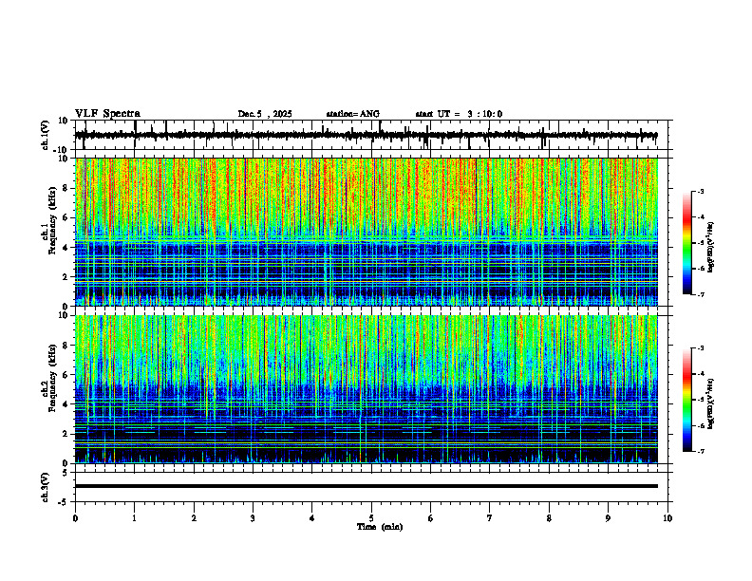Click the ch.2 spectrogram color scale bar
Screen dimensions: 752x581
(687, 400)
